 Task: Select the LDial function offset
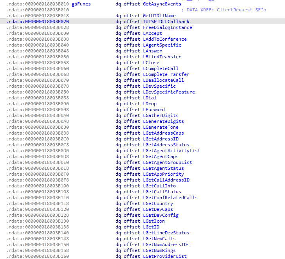pos(150,98)
